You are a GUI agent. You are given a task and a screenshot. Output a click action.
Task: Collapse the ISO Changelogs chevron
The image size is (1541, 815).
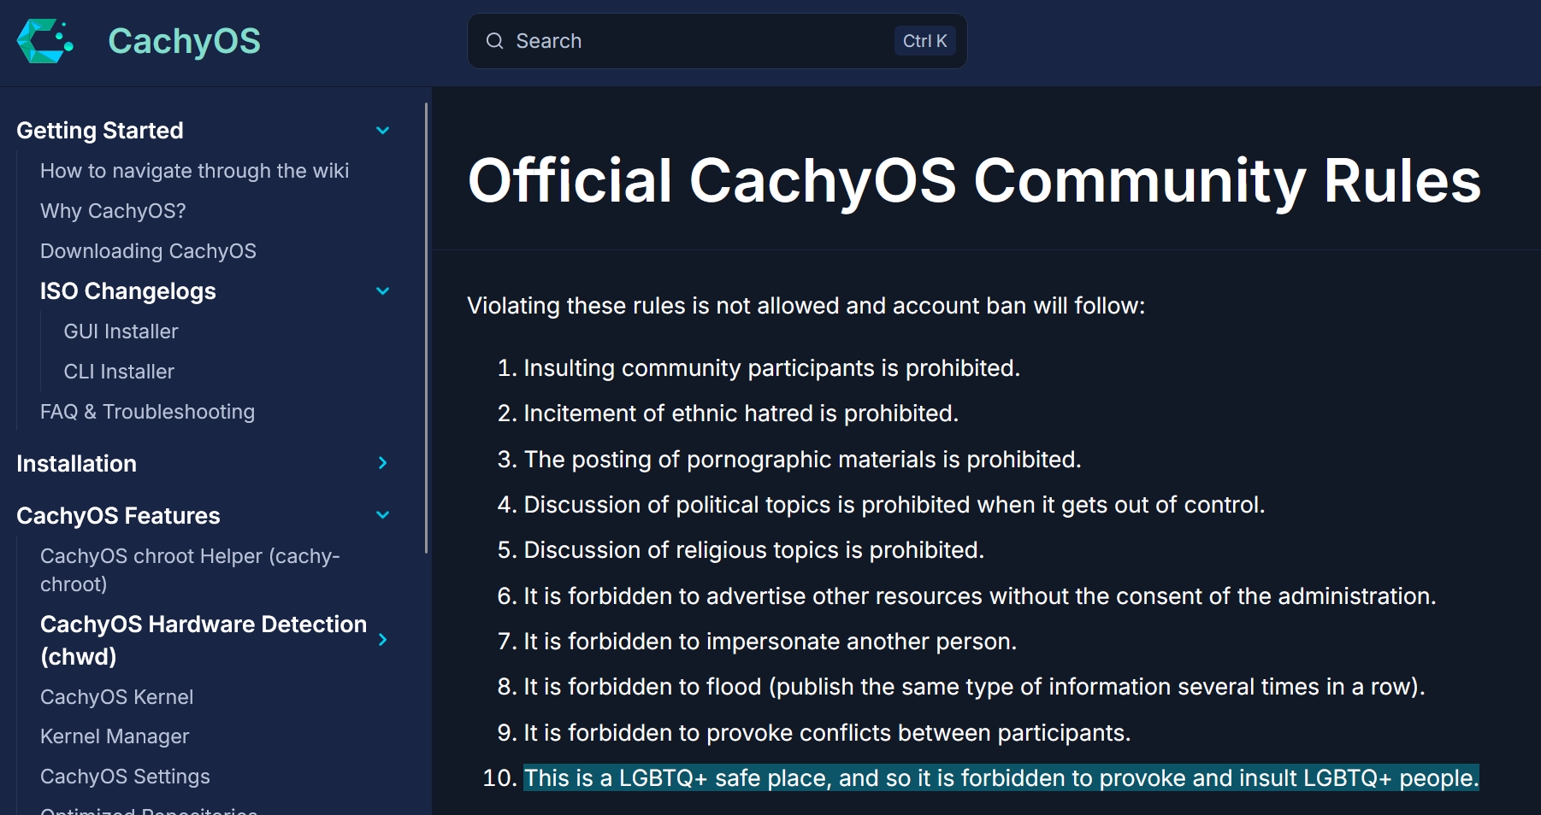[x=383, y=291]
